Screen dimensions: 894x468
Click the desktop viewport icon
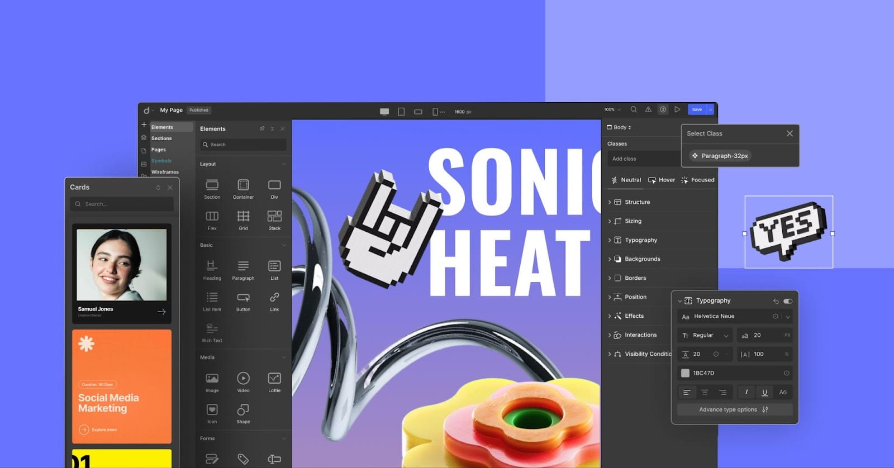(x=384, y=112)
